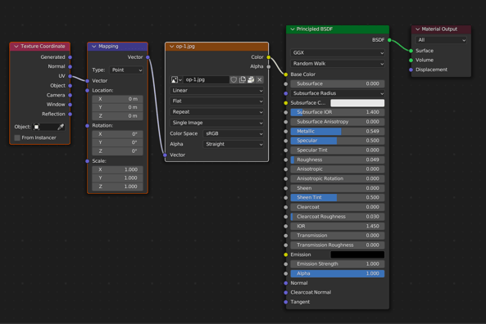Collapse the op-1.jpg image node
This screenshot has height=324, width=486.
click(x=171, y=47)
